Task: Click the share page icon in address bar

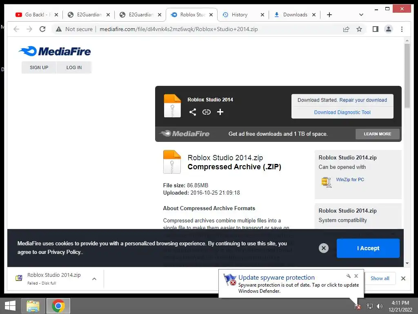Action: (346, 29)
